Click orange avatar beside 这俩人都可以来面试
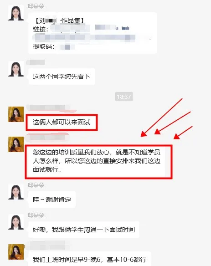Viewport: 211px width, 266px height. pos(16,114)
